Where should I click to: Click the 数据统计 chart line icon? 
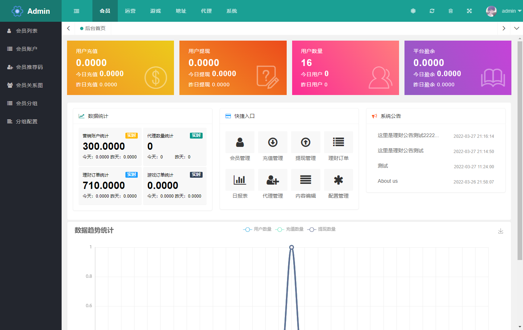(82, 116)
